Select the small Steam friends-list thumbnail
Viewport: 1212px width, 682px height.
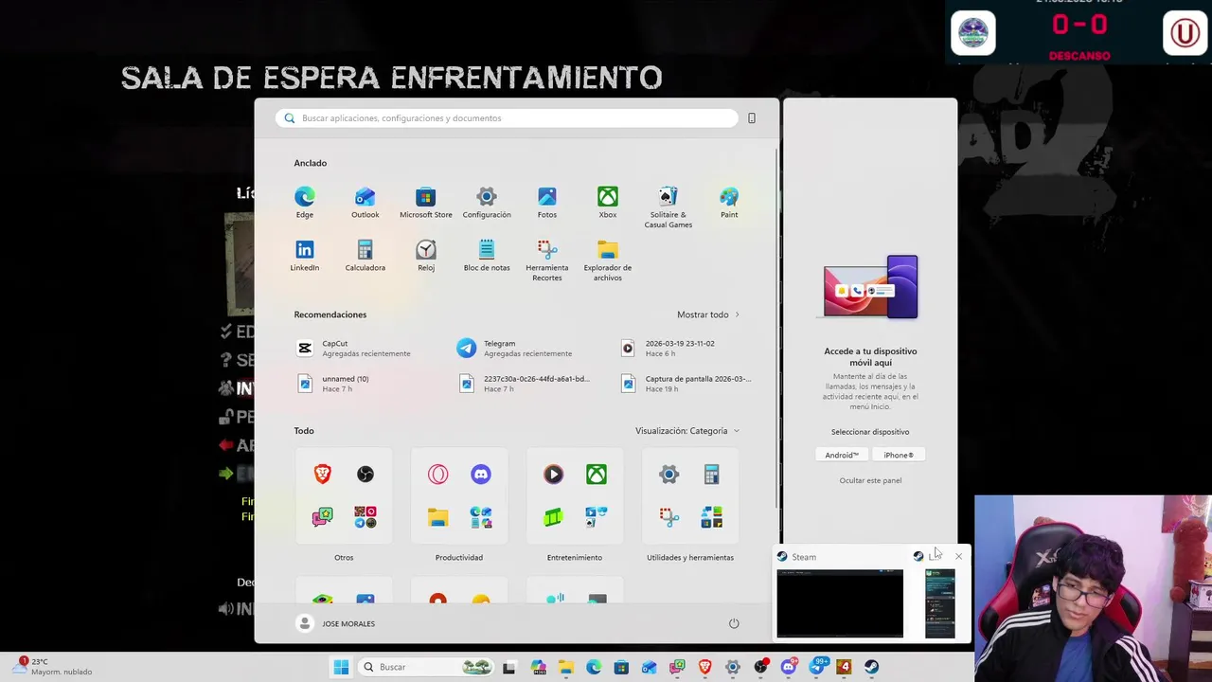click(x=940, y=603)
